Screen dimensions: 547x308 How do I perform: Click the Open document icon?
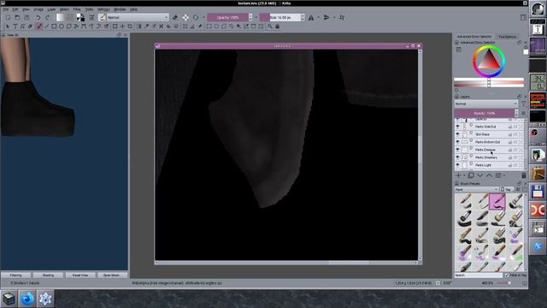(x=17, y=17)
